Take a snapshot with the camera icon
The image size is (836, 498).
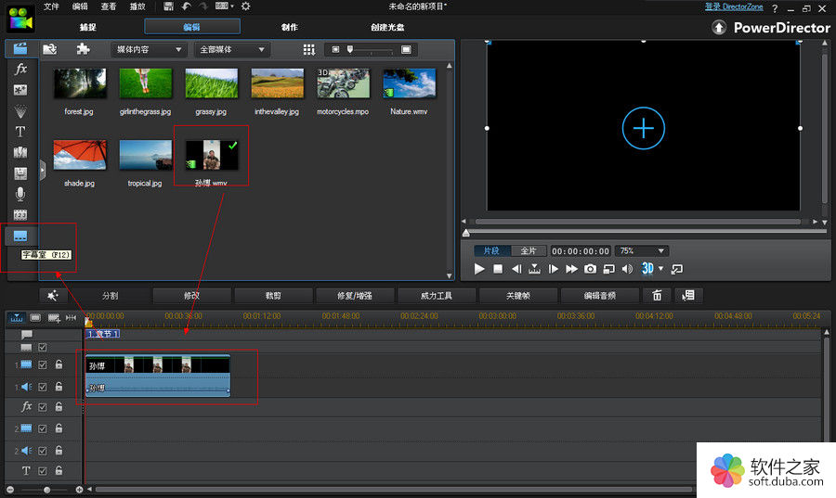pos(590,269)
